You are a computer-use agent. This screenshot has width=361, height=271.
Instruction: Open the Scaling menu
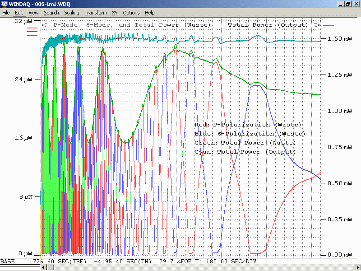[71, 13]
